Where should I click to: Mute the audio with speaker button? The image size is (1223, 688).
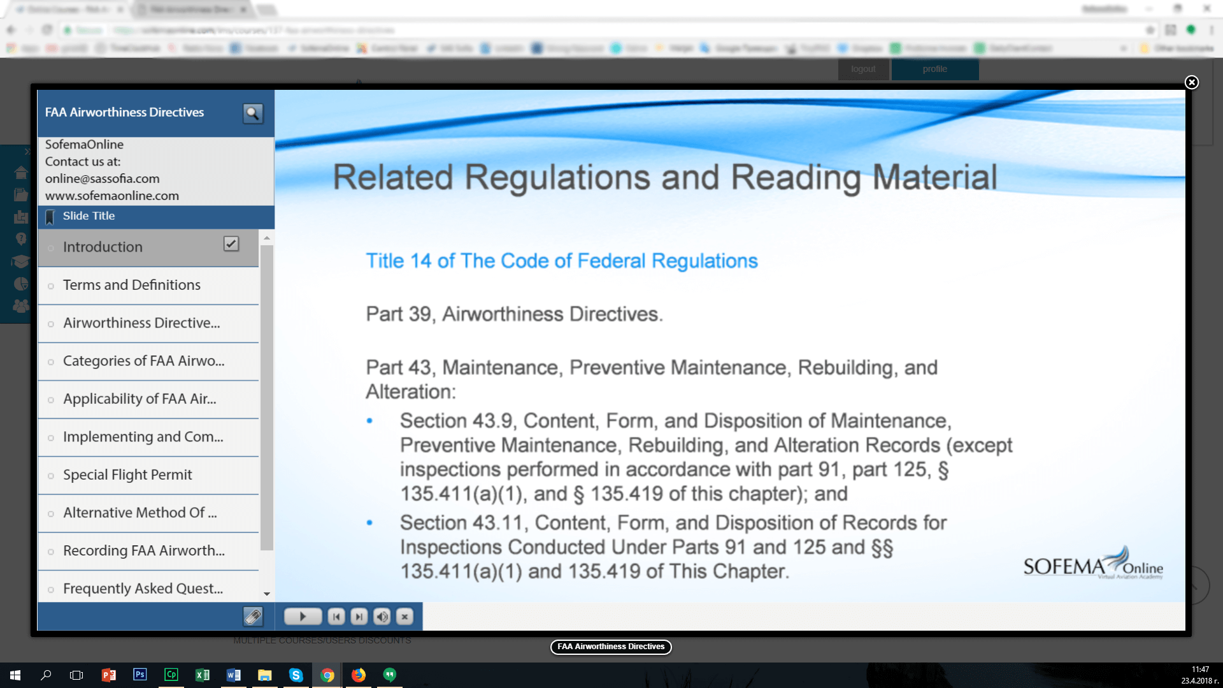click(x=382, y=617)
